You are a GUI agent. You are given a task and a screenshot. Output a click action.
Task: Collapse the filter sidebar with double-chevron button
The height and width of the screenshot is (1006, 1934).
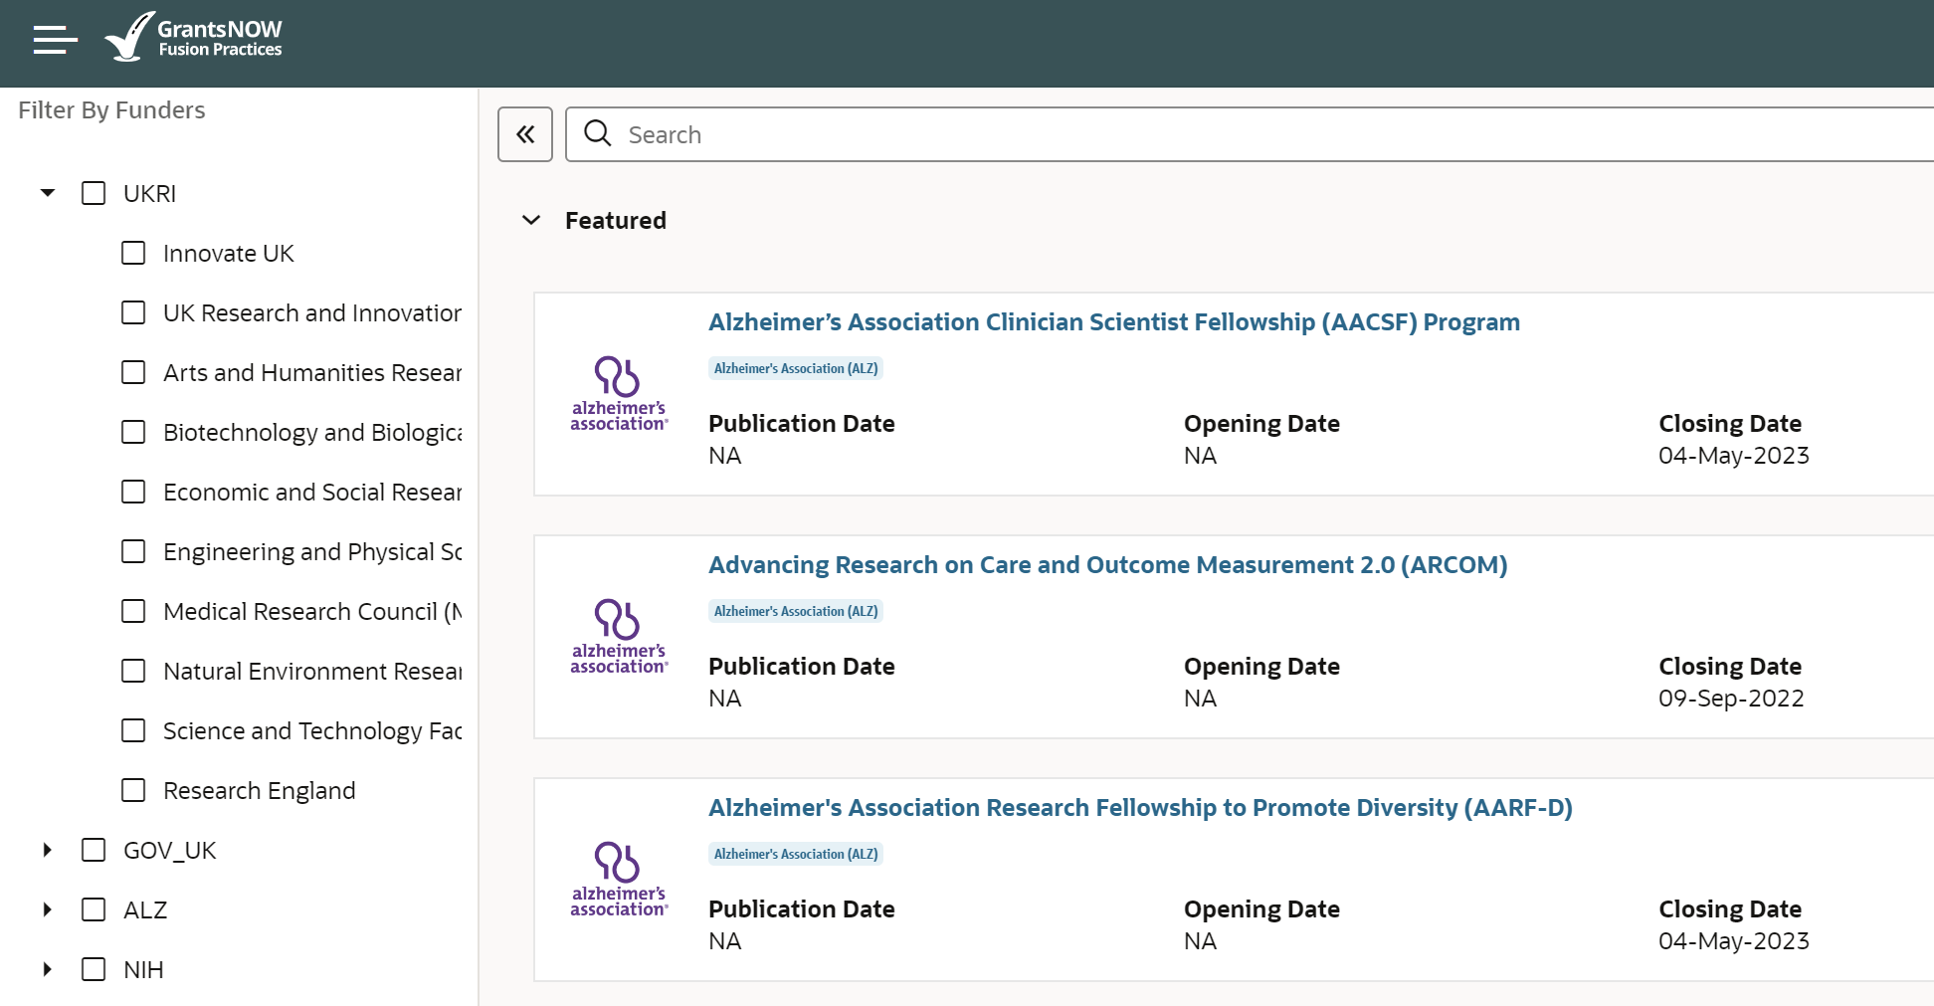coord(525,134)
